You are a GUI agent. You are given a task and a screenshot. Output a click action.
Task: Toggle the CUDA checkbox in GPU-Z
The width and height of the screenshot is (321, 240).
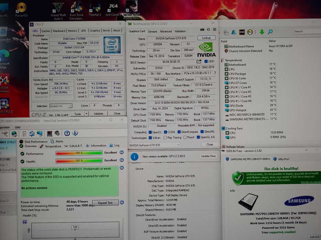[165, 132]
